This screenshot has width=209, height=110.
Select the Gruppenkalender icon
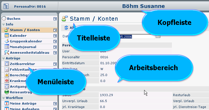click(7, 41)
